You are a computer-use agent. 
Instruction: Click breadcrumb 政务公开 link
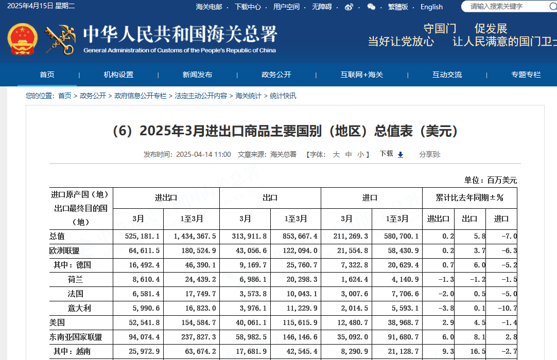[93, 96]
